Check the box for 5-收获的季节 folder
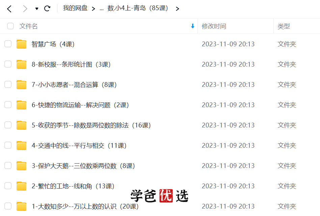 click(8, 125)
